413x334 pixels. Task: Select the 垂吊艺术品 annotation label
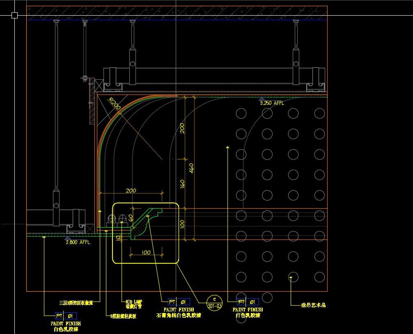click(x=313, y=305)
